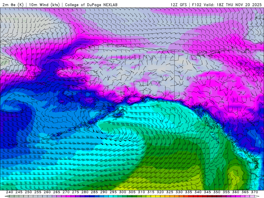Click the 330 value on the color scale
The image size is (264, 198).
pos(179,192)
